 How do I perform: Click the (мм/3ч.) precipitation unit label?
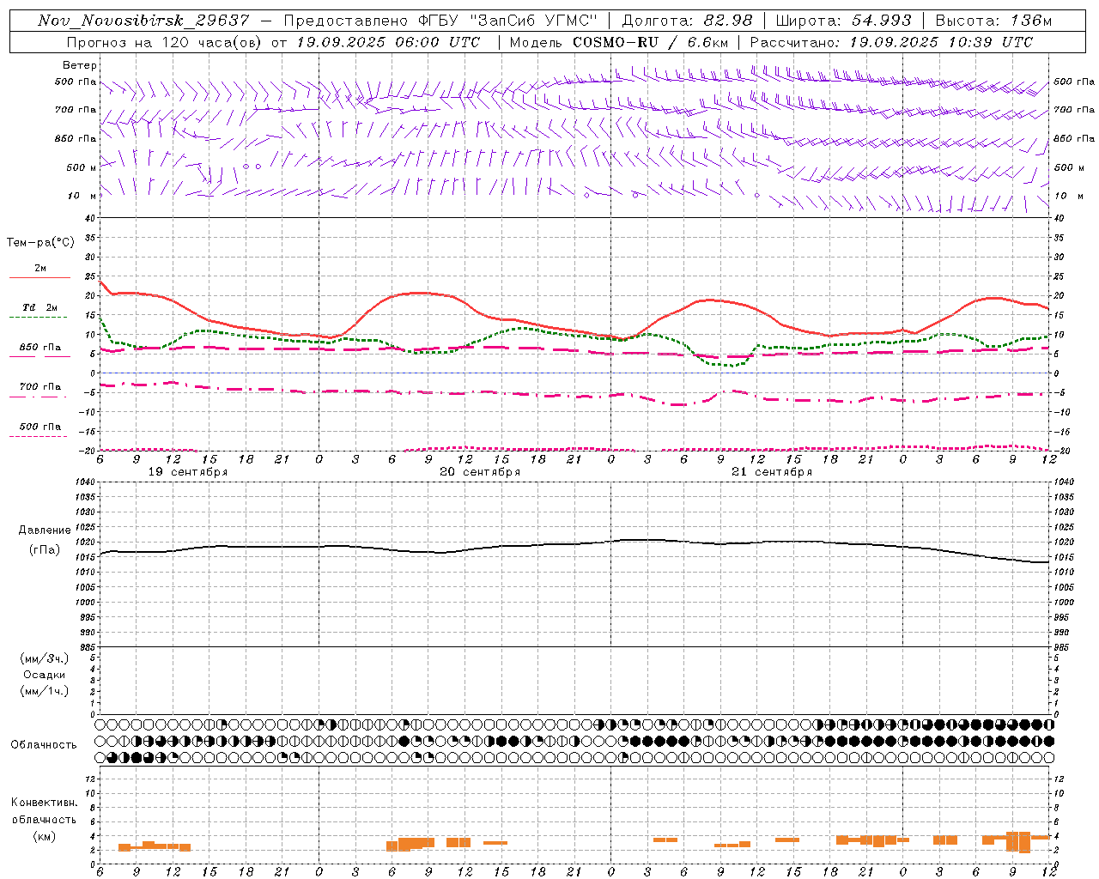pos(45,658)
